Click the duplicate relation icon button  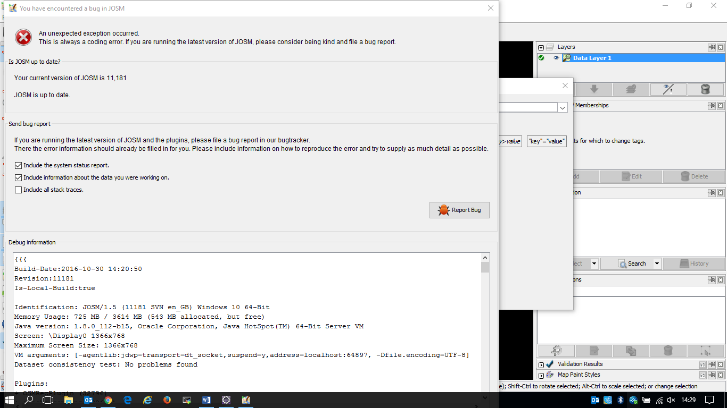(631, 351)
